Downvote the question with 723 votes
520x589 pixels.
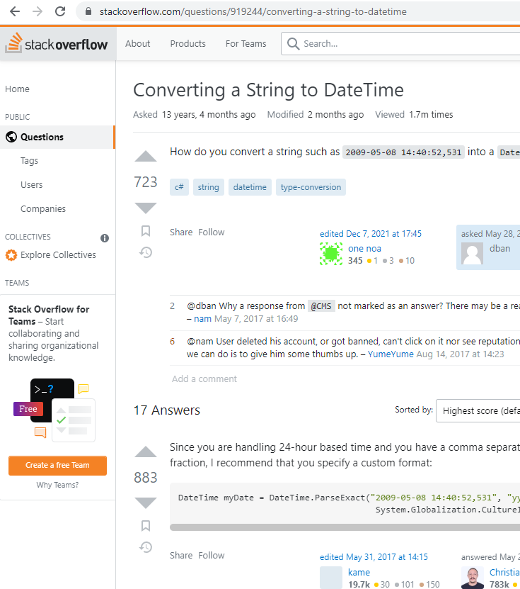point(146,208)
